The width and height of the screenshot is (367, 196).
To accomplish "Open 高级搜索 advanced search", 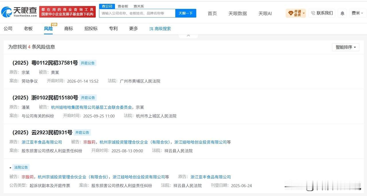I will 160,29.
